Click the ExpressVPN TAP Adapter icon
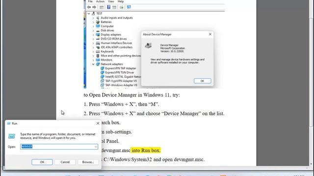 tap(103, 68)
